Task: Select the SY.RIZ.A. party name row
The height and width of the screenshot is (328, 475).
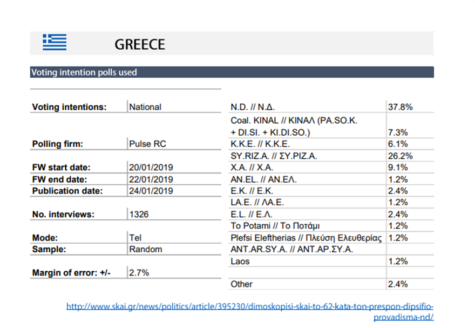Action: point(273,156)
